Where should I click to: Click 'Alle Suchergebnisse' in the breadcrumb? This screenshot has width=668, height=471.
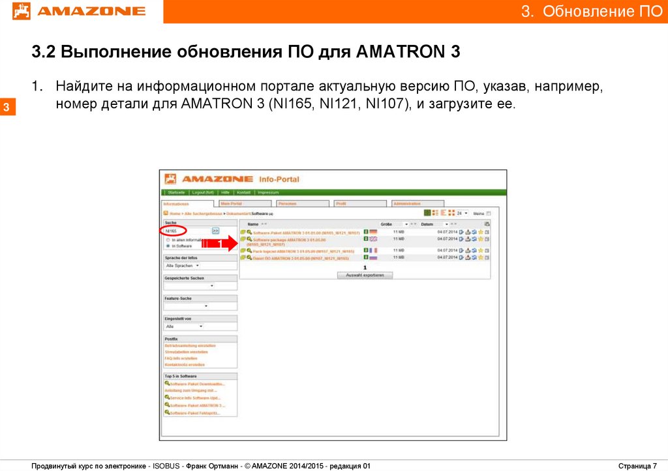(203, 214)
